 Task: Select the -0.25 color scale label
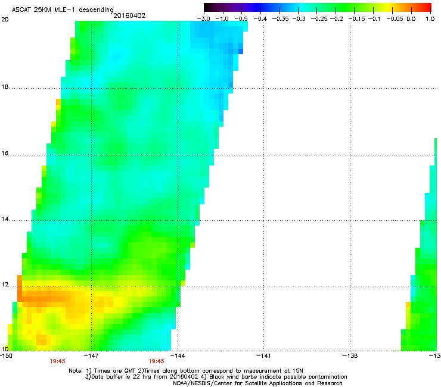pyautogui.click(x=319, y=19)
